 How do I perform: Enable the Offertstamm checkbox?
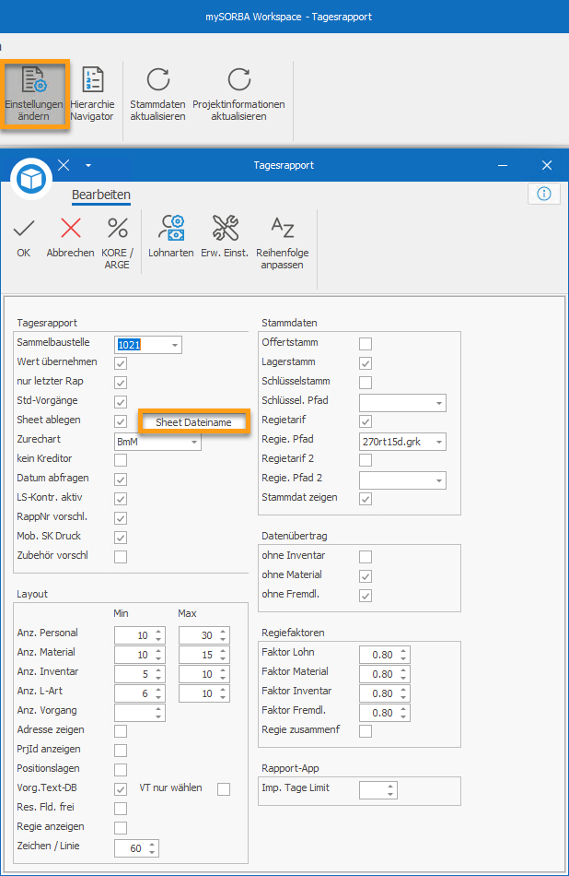[366, 344]
